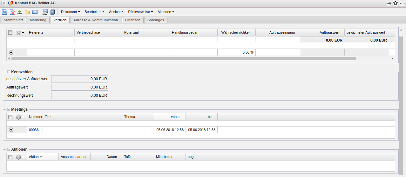Sort Meetings by the 'von' column header
406x177 pixels.
[x=174, y=117]
